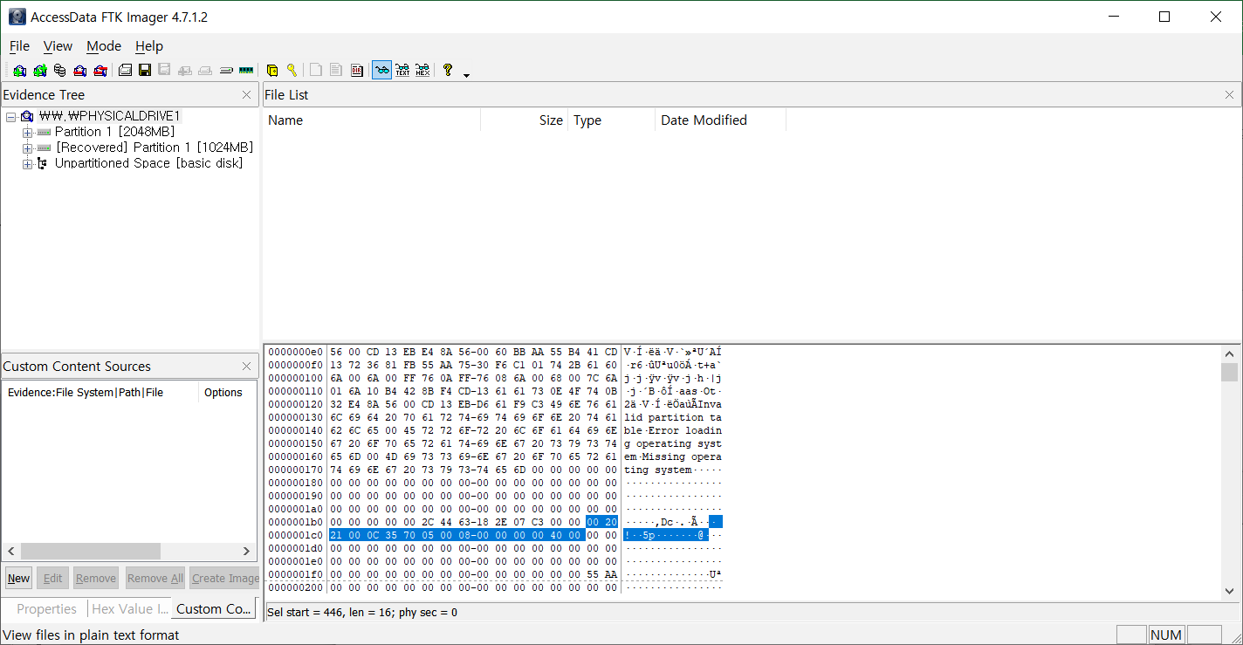1243x645 pixels.
Task: Click the hex offset 000001b0
Action: coord(296,522)
